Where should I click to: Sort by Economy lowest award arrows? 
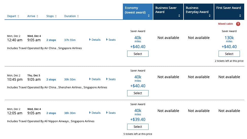click(x=149, y=16)
